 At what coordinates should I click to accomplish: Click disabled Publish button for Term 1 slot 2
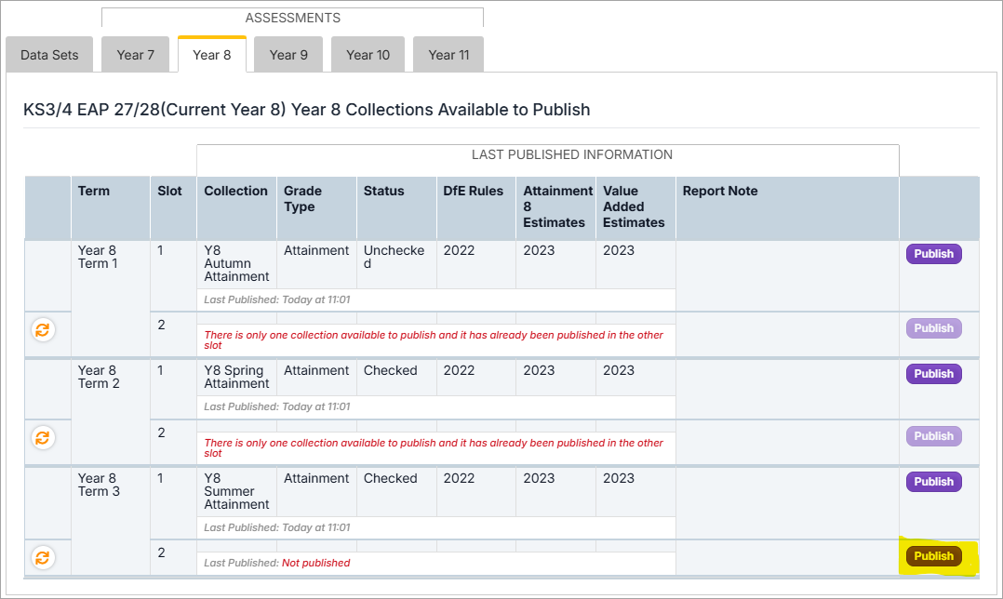pos(933,328)
